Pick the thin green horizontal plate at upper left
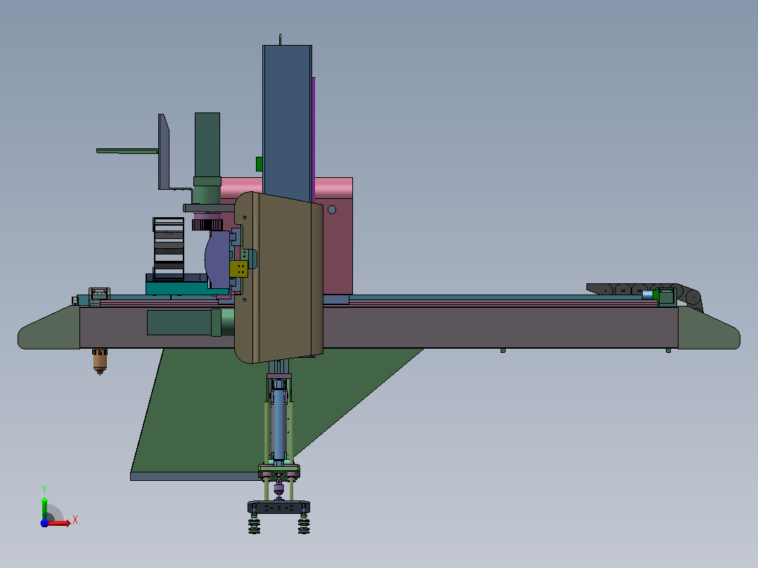The image size is (758, 568). click(x=127, y=151)
